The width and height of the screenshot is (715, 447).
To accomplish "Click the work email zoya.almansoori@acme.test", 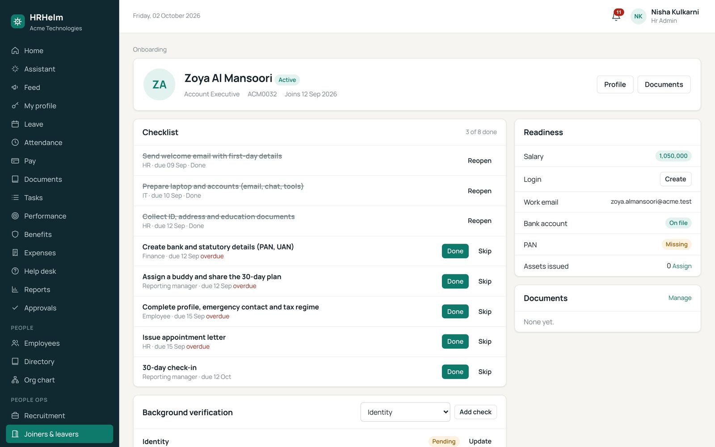I will coord(651,202).
